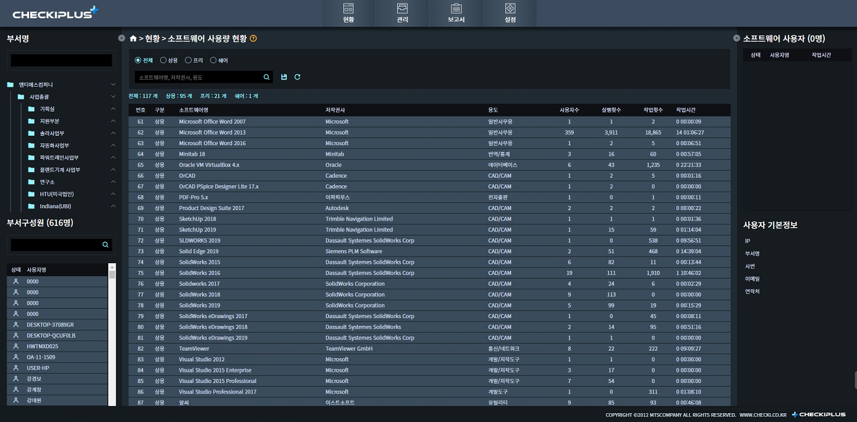857x422 pixels.
Task: Click the CHECKIPLUS logo in the header
Action: (56, 13)
